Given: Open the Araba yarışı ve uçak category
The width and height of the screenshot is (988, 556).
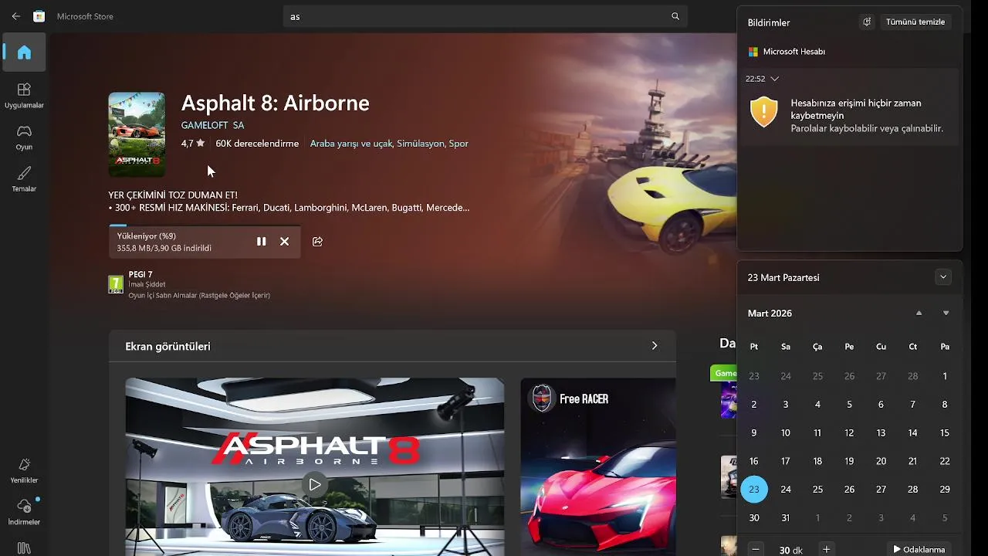Looking at the screenshot, I should pyautogui.click(x=351, y=144).
